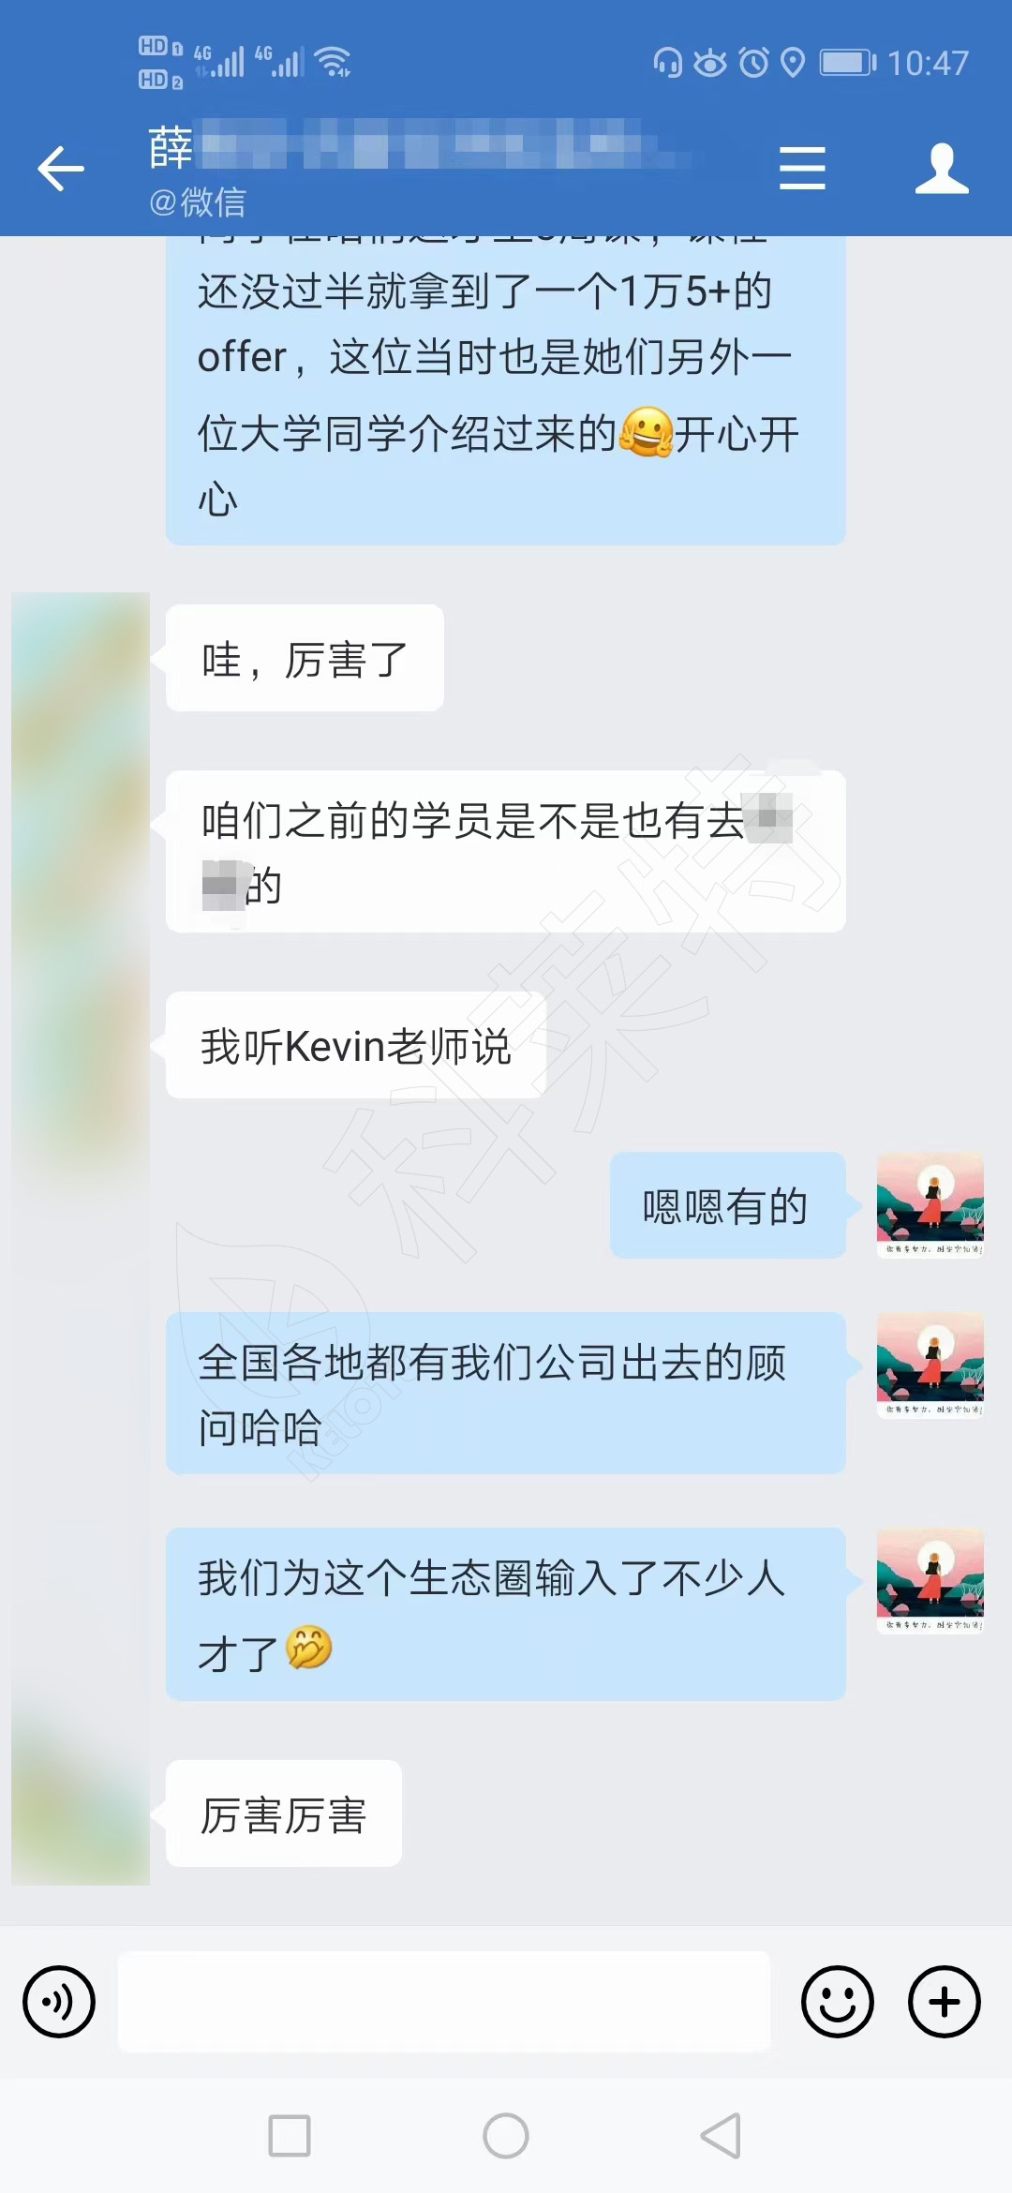This screenshot has width=1012, height=2193.
Task: Open the contact profile icon
Action: [x=942, y=169]
